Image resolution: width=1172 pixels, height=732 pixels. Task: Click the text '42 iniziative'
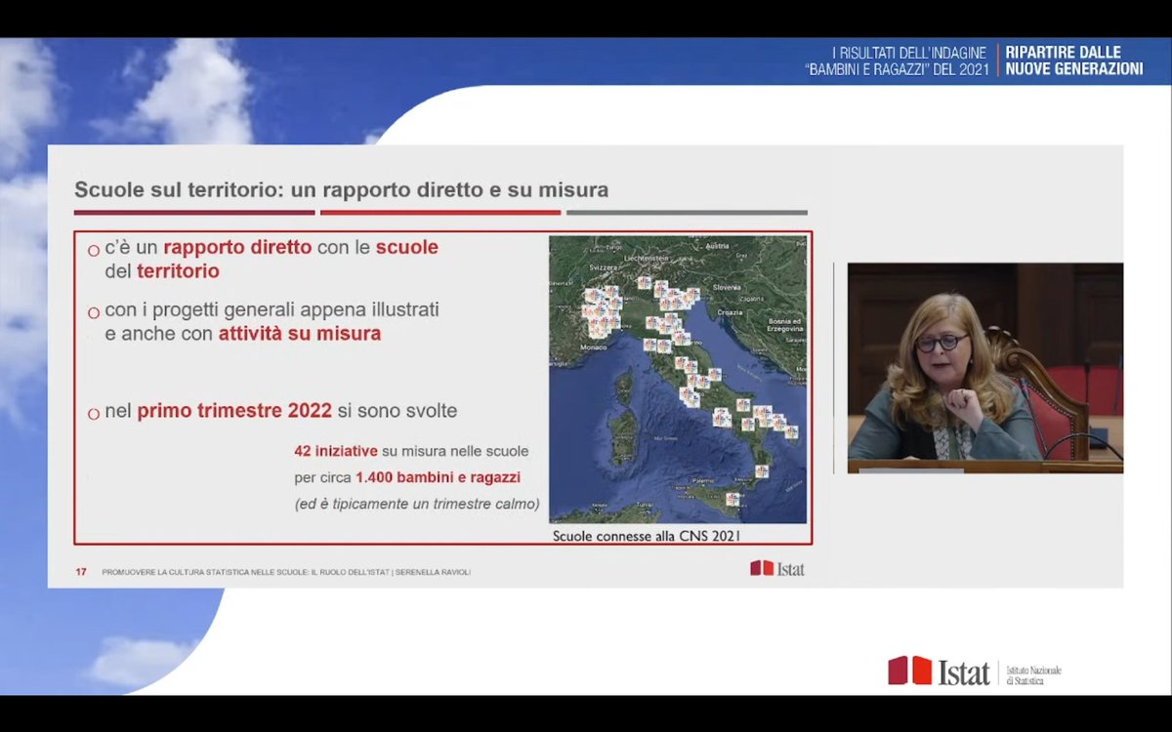(335, 451)
